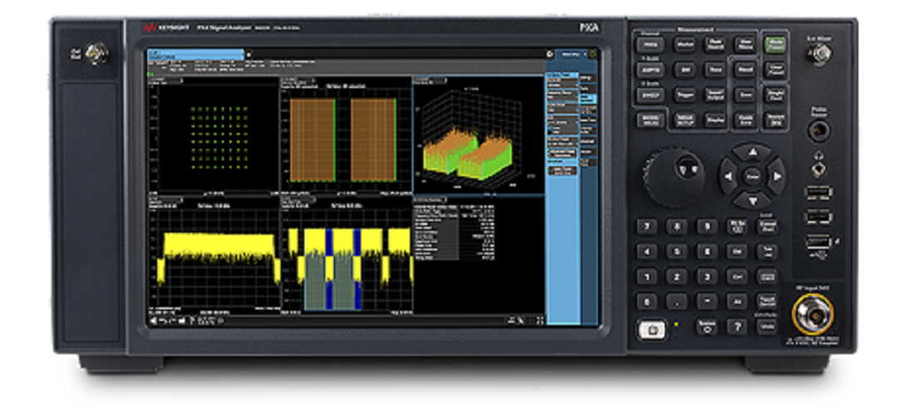Tap the 5 key on numeric keypad
915x409 pixels.
pyautogui.click(x=677, y=251)
